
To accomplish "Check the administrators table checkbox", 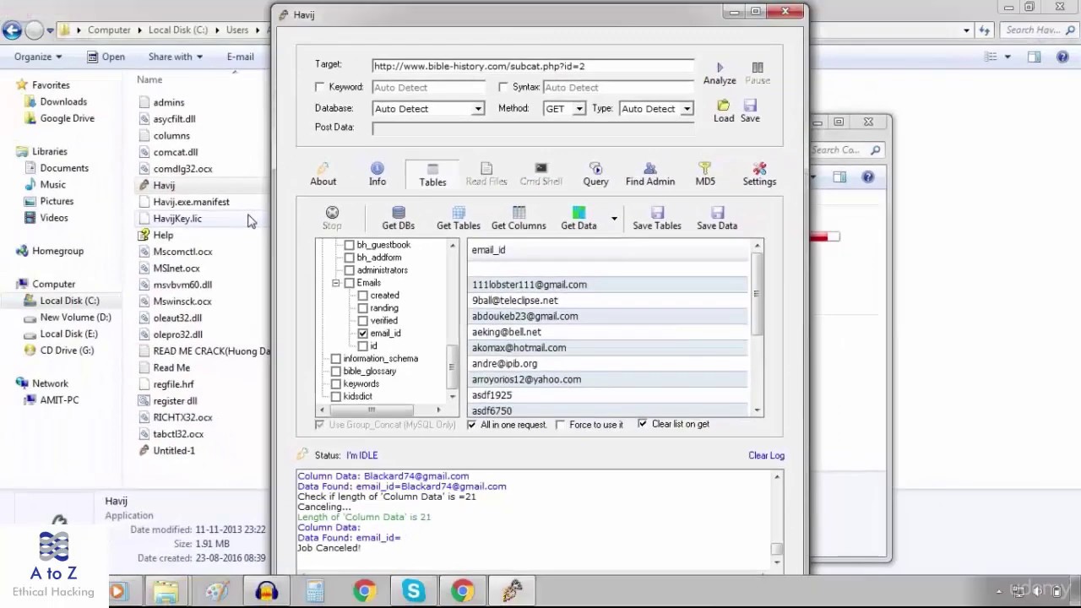I will pos(350,270).
